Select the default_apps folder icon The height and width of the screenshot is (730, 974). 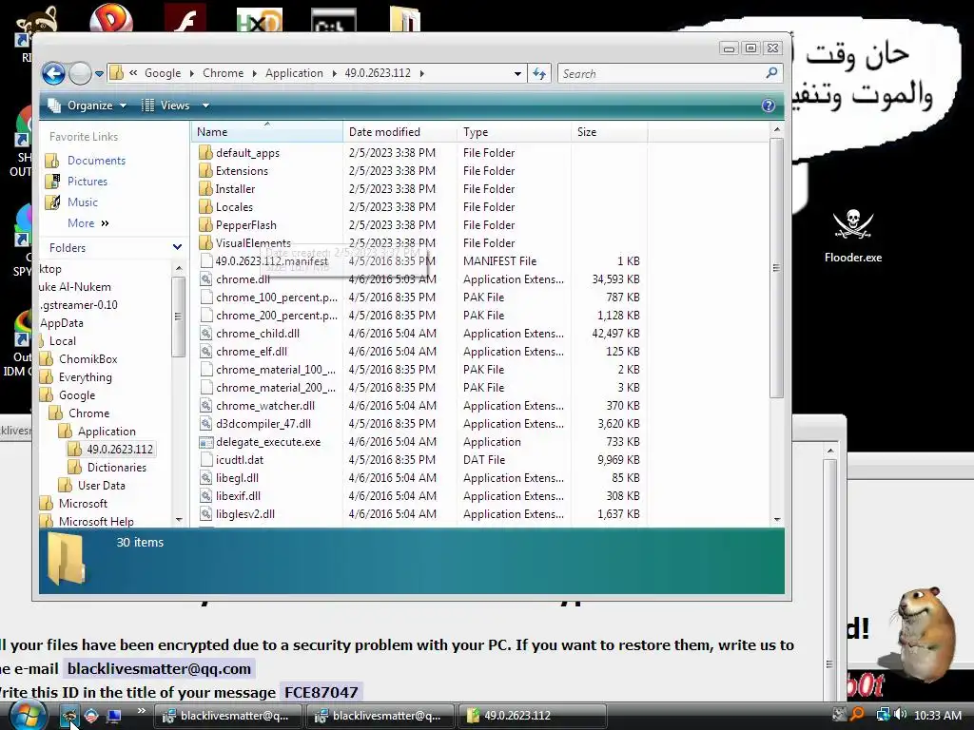(205, 153)
